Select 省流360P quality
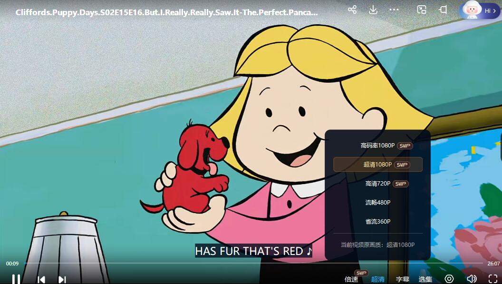The image size is (502, 284). 378,222
